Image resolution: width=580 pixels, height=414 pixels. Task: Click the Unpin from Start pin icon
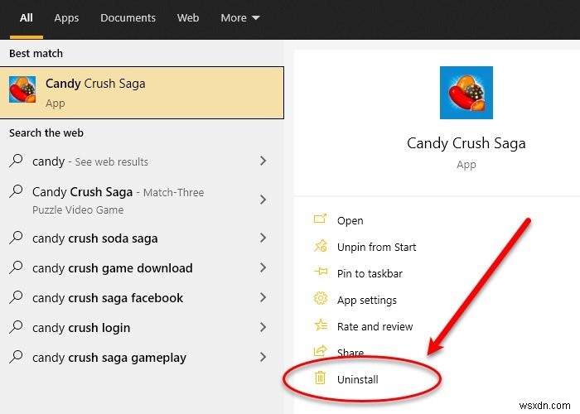coord(321,247)
